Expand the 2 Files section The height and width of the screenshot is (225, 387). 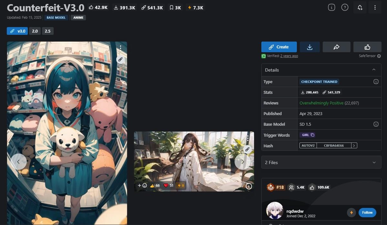(x=374, y=162)
